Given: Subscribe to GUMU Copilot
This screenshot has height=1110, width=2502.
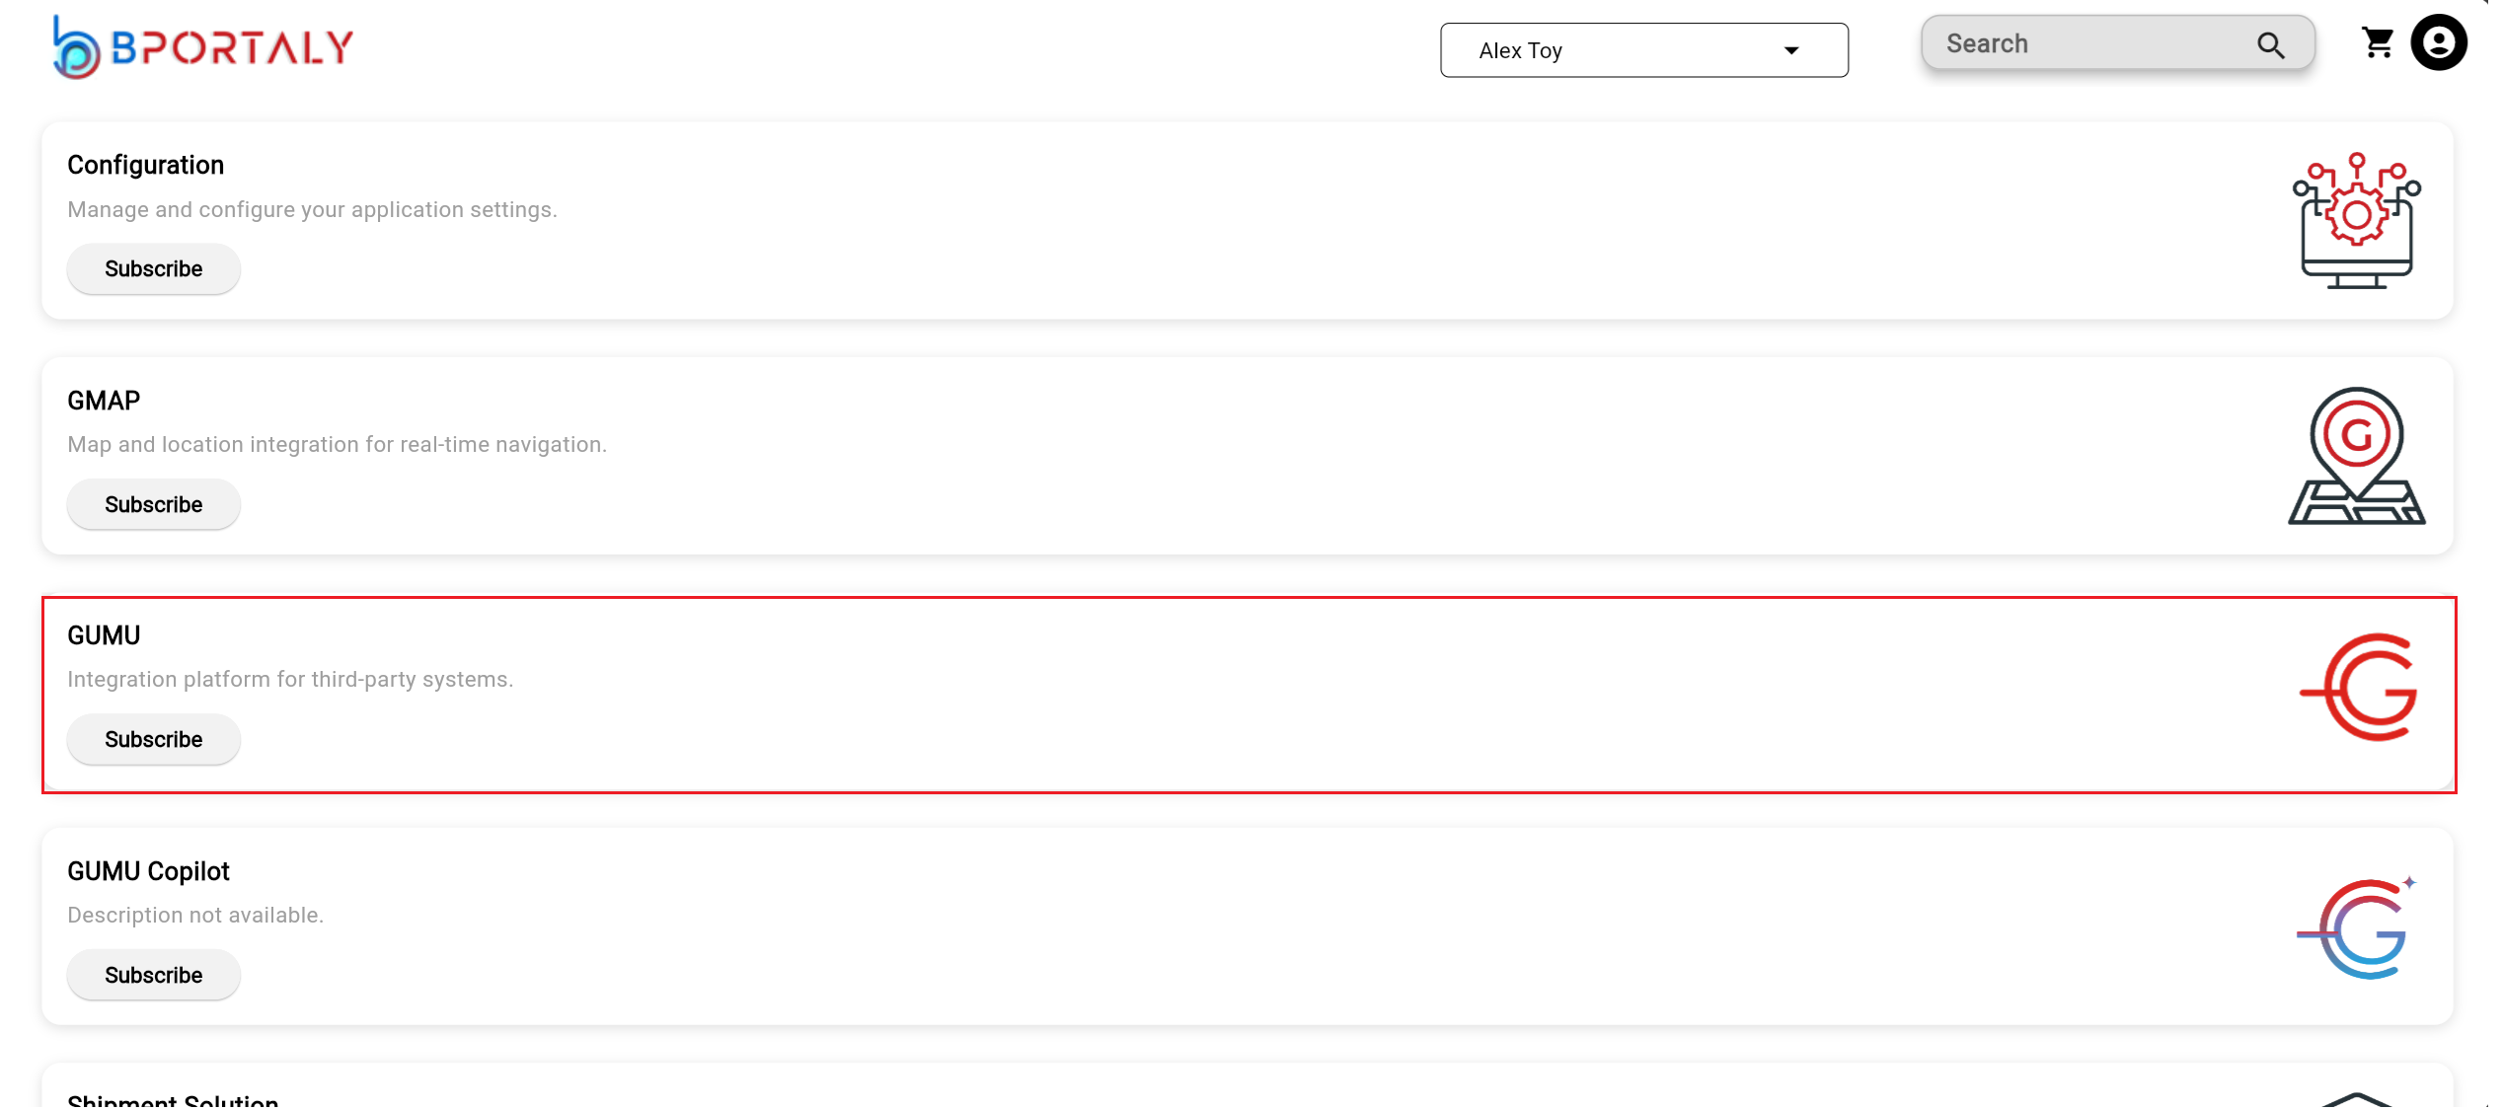Looking at the screenshot, I should coord(153,976).
